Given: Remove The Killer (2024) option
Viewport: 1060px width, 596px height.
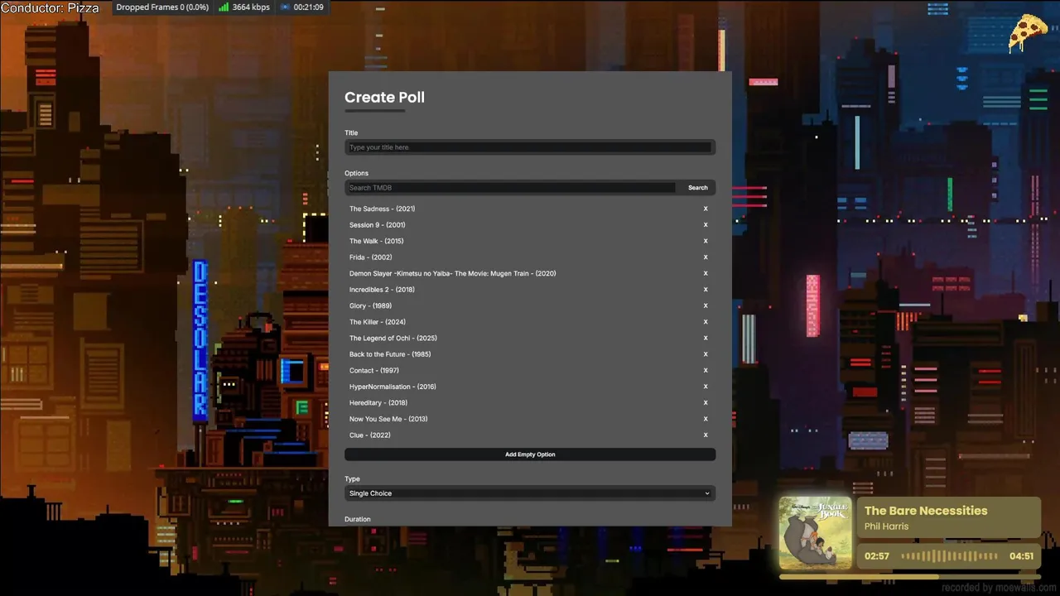Looking at the screenshot, I should (x=706, y=322).
